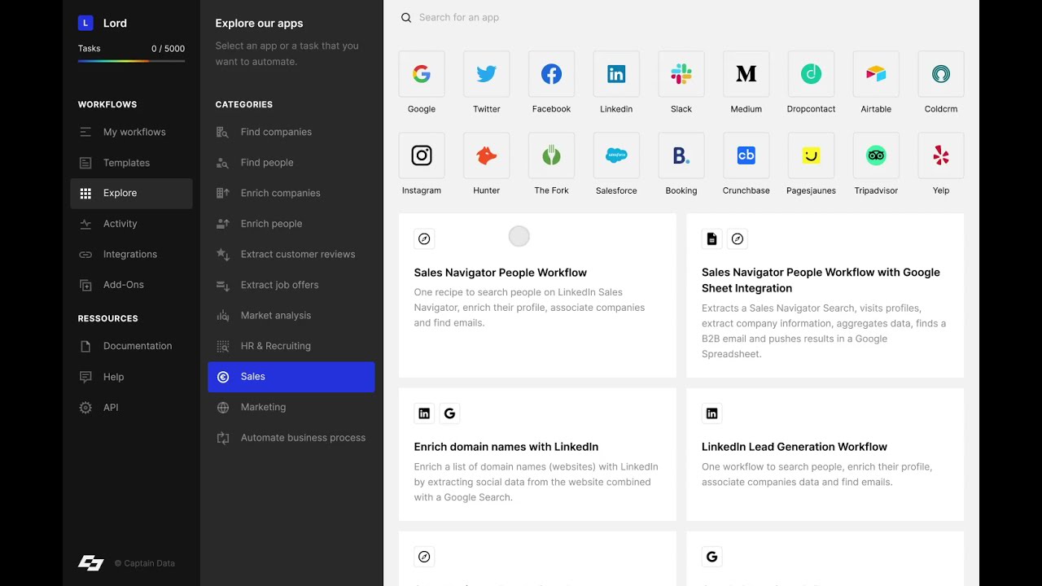Open the Dropcontact app tile
Viewport: 1042px width, 586px height.
click(x=811, y=74)
